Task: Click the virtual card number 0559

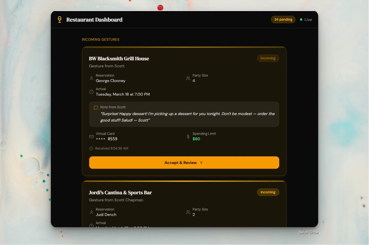Action: point(107,139)
